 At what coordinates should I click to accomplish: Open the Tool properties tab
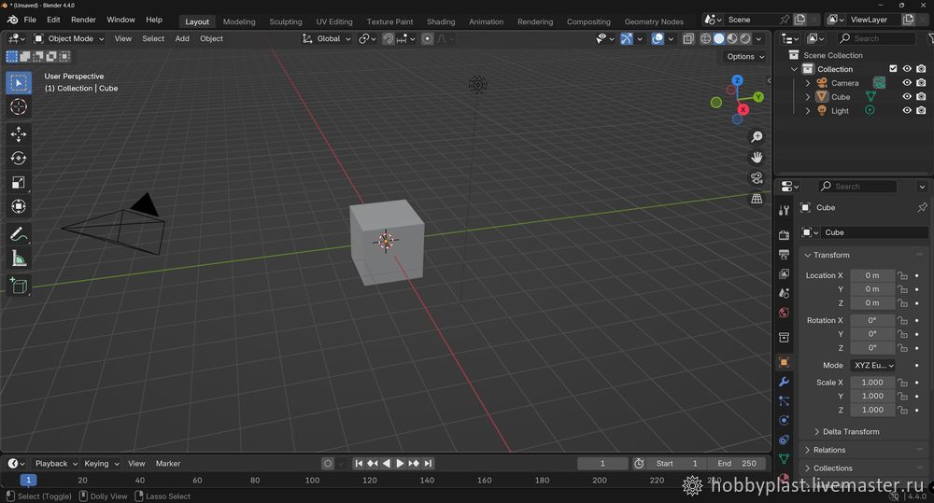point(784,210)
